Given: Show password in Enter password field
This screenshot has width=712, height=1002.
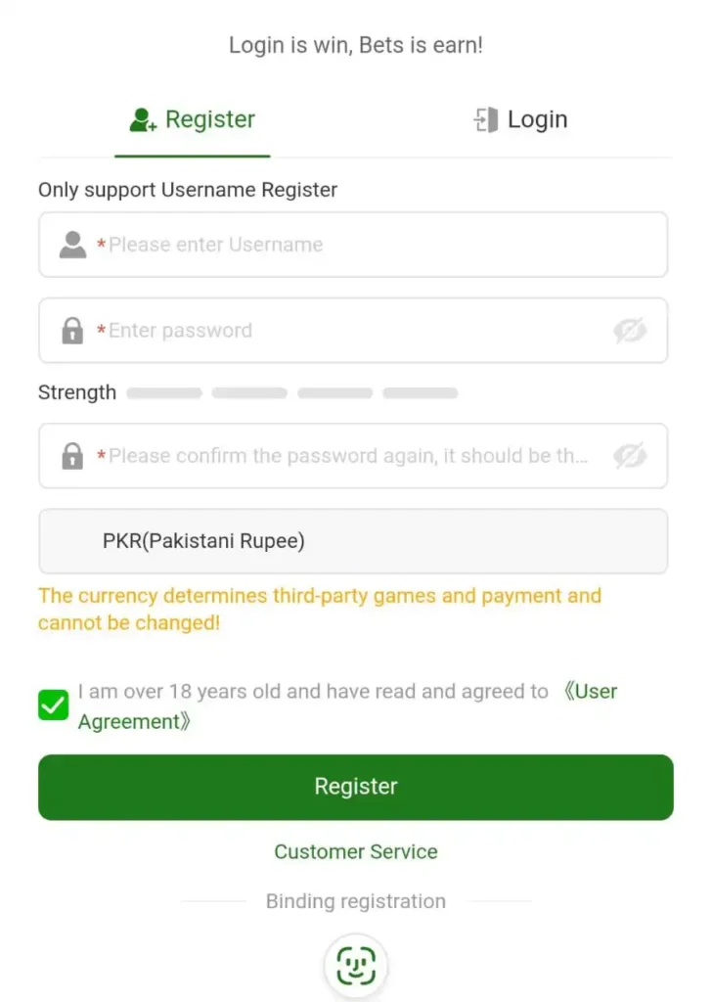Looking at the screenshot, I should (631, 331).
